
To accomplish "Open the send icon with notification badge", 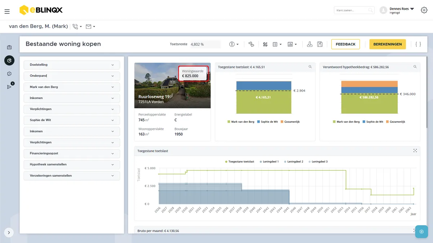I will point(10,86).
